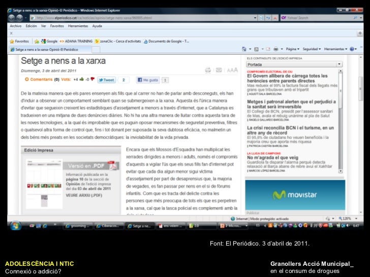
Task: Click the Add to favorites bar icon
Action: tap(37, 42)
